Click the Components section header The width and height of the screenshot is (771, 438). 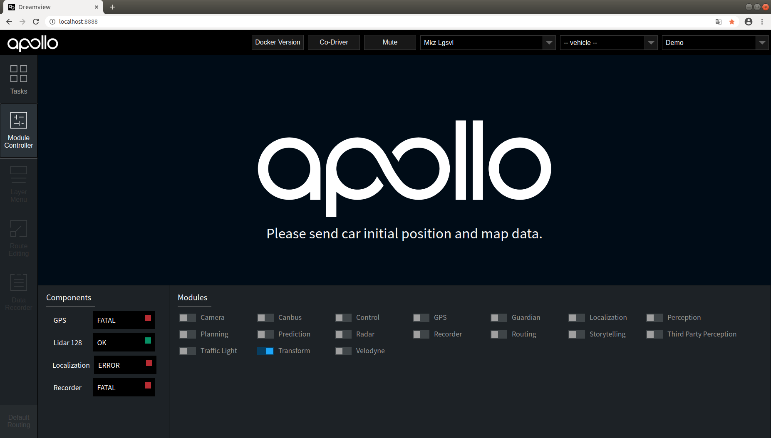[x=69, y=298]
